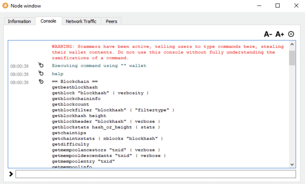Decrease console font size with A-
Image resolution: width=305 pixels, height=184 pixels.
pyautogui.click(x=268, y=34)
